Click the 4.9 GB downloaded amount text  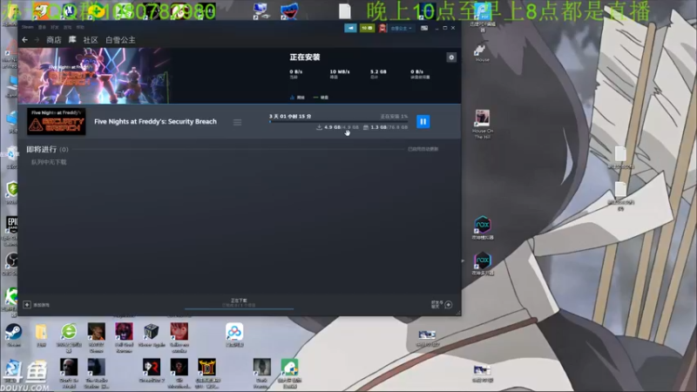coord(332,127)
